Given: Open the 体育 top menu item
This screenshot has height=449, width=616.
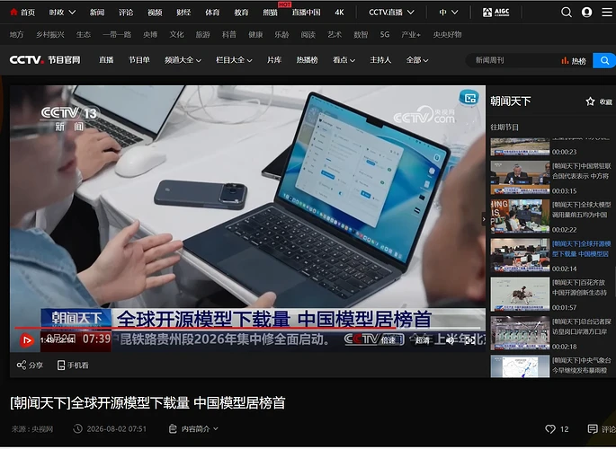Looking at the screenshot, I should coord(212,13).
